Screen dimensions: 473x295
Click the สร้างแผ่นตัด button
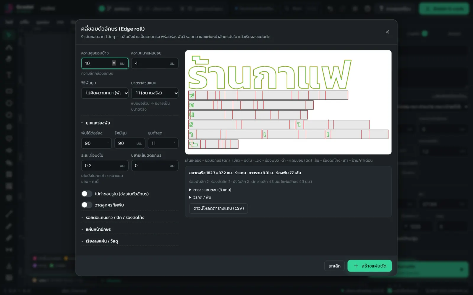click(370, 266)
